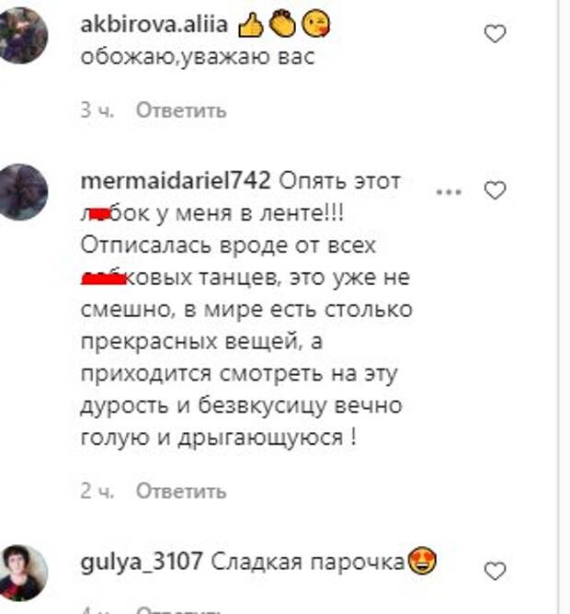570x614 pixels.
Task: Reply to akbirova.aliia comment via Ответить
Action: [181, 110]
